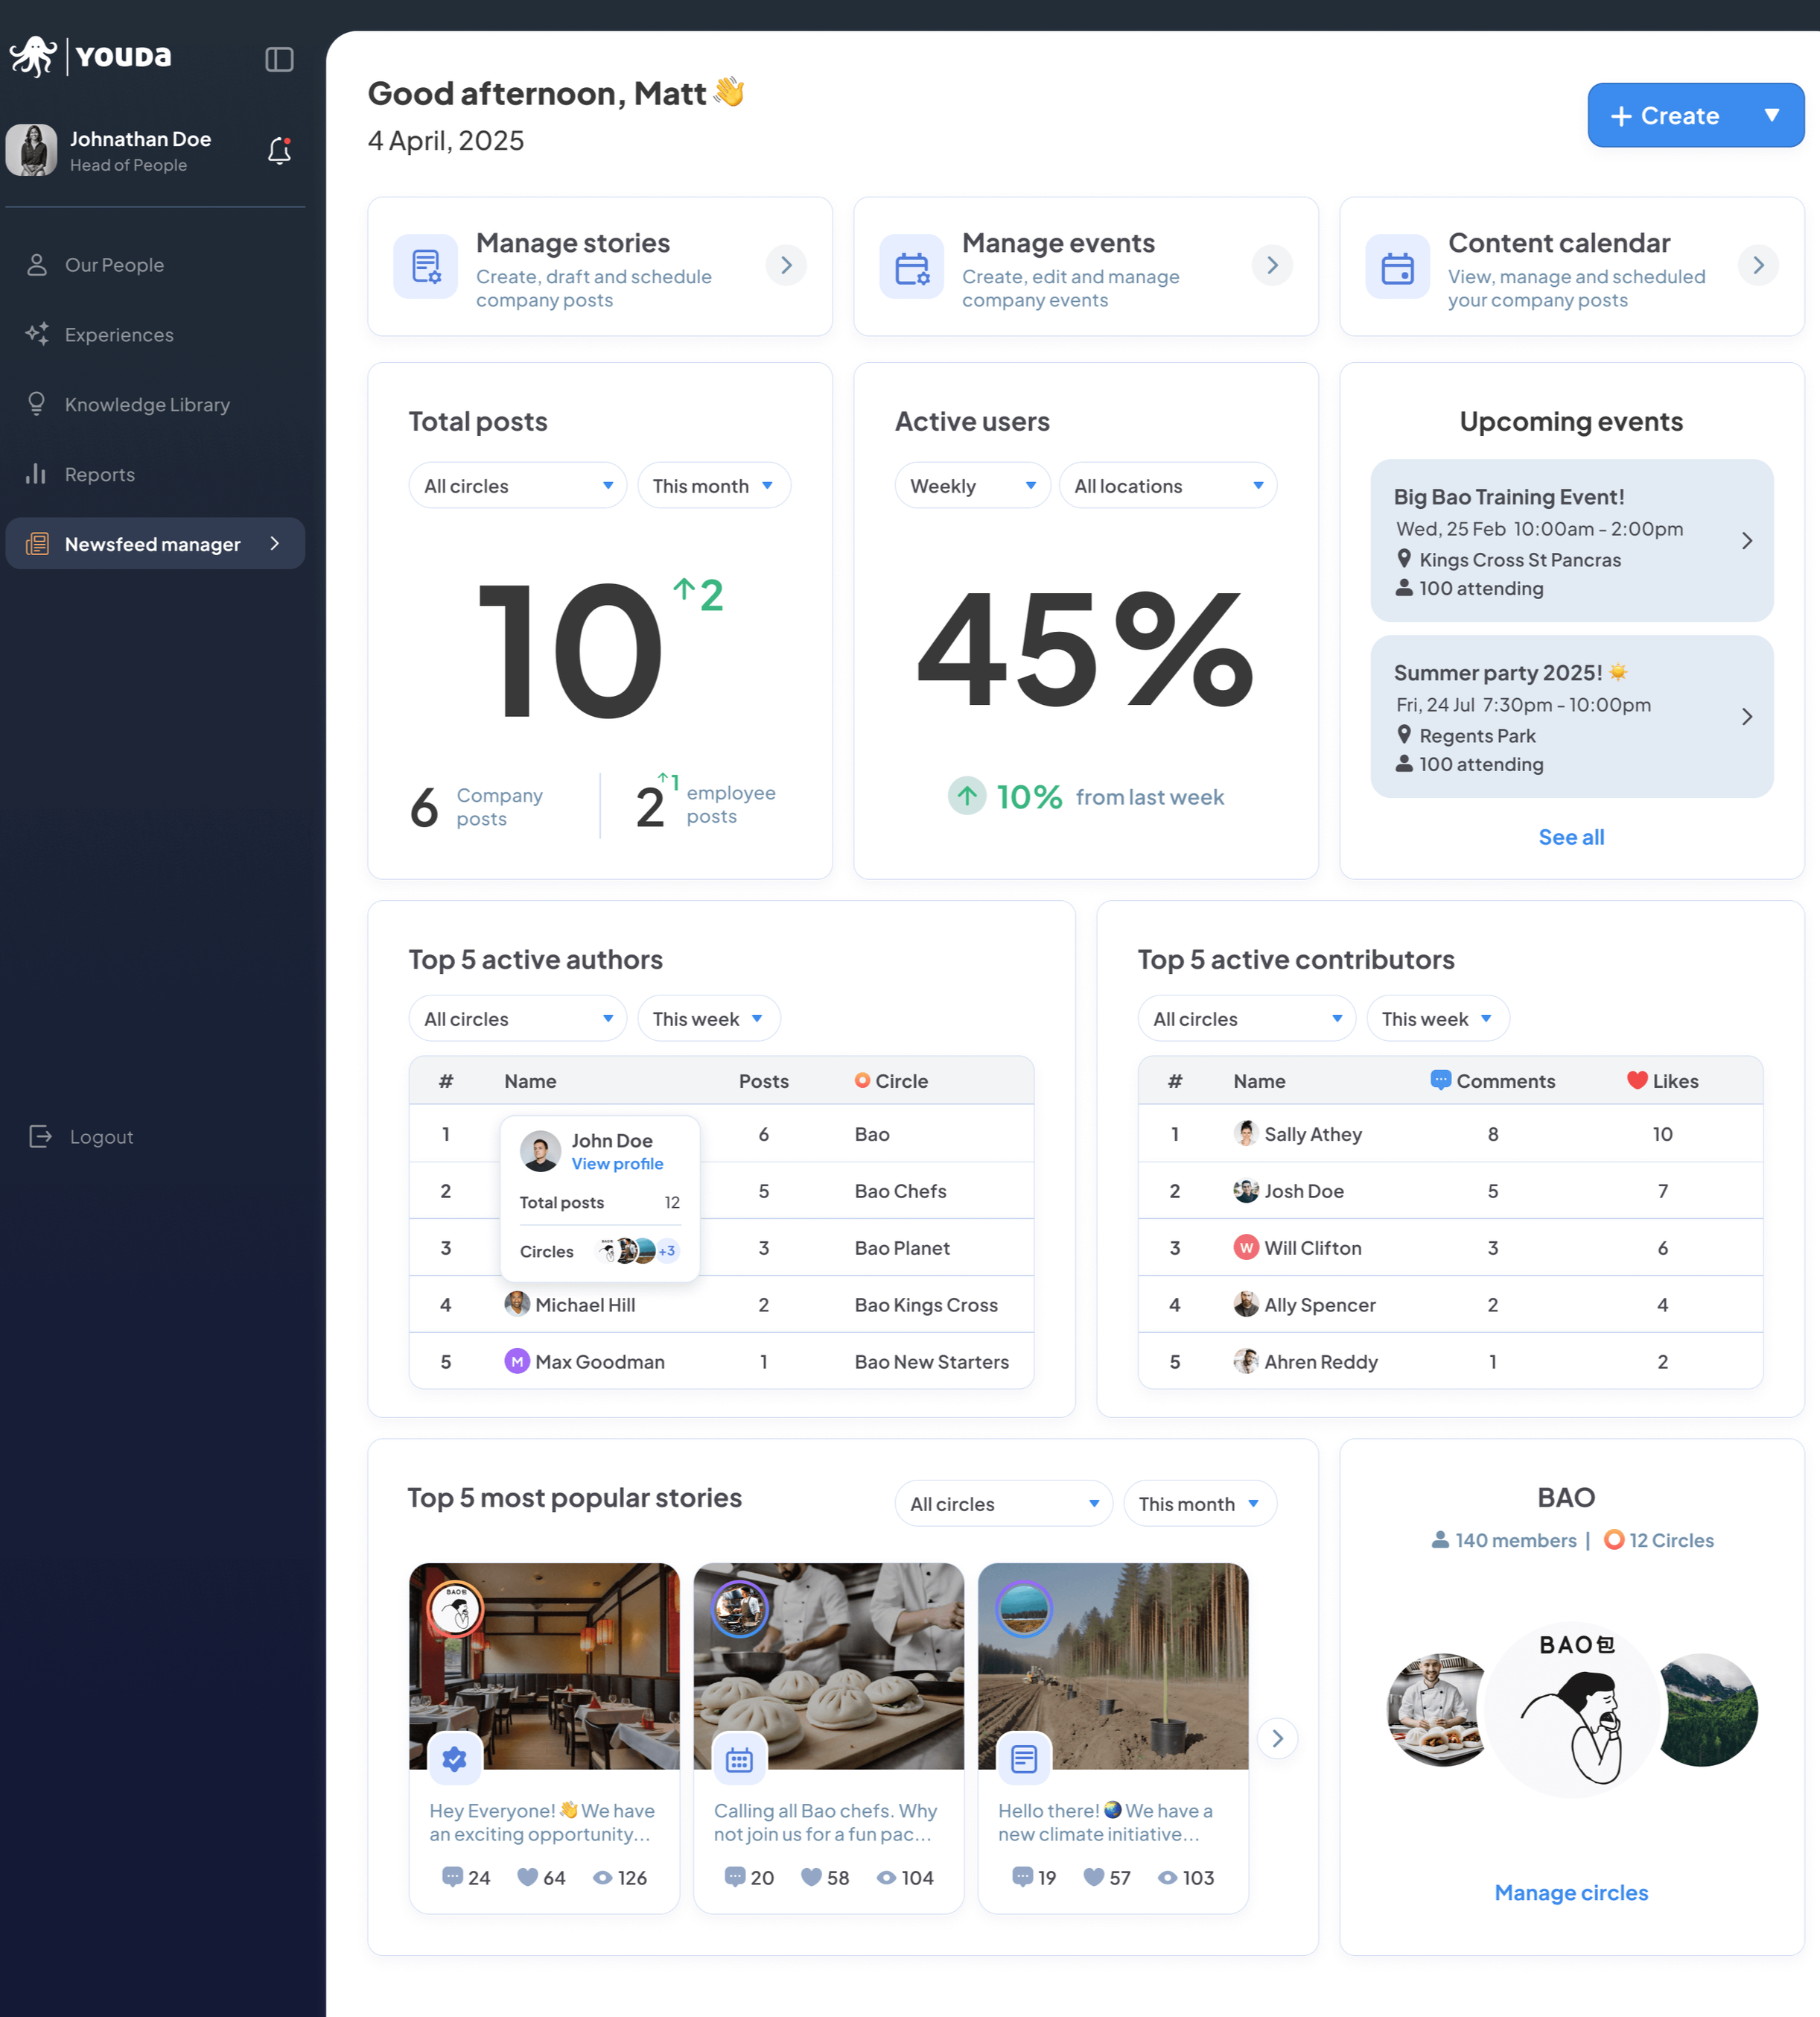Open John Doe's View profile link
Screen dimensions: 1820x2017
pos(617,1164)
